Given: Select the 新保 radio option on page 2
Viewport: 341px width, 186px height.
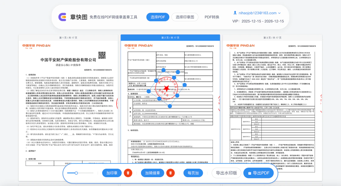Looking at the screenshot, I should 137,97.
